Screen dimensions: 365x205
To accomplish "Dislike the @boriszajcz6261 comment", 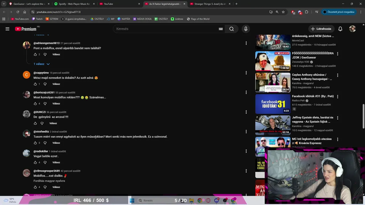I will tap(45, 104).
